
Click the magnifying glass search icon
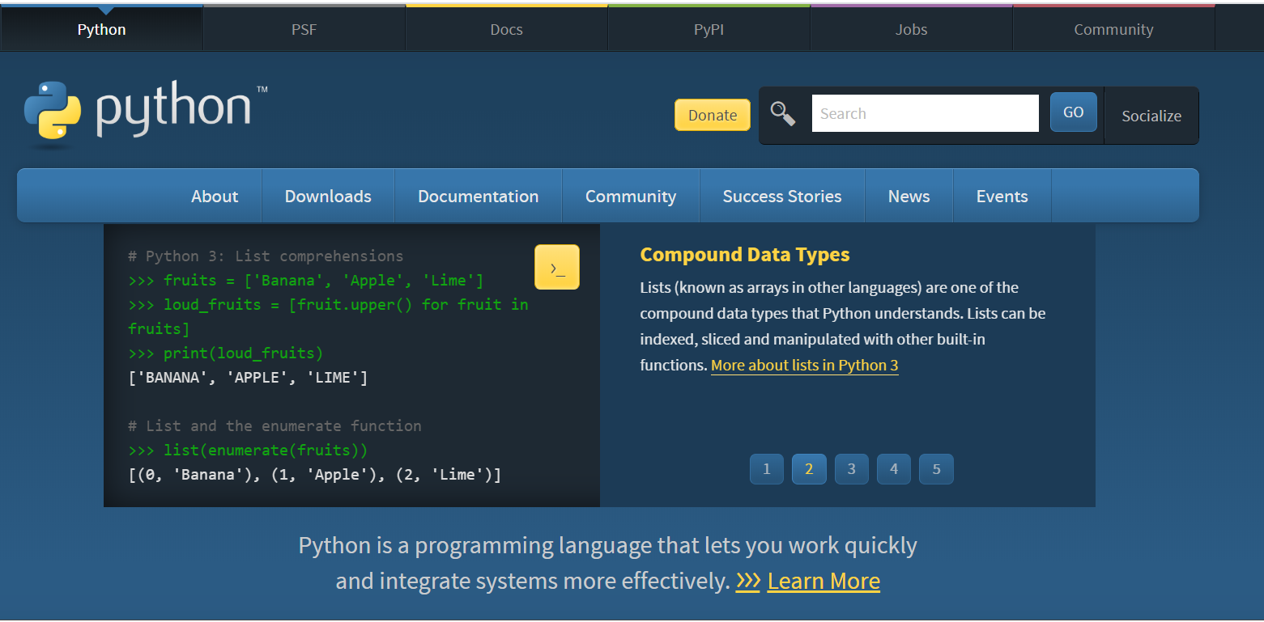pyautogui.click(x=782, y=114)
